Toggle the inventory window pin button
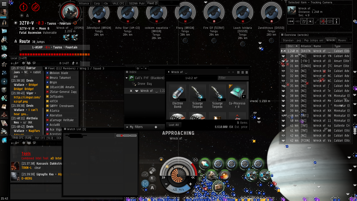The height and width of the screenshot is (201, 357). tap(138, 68)
